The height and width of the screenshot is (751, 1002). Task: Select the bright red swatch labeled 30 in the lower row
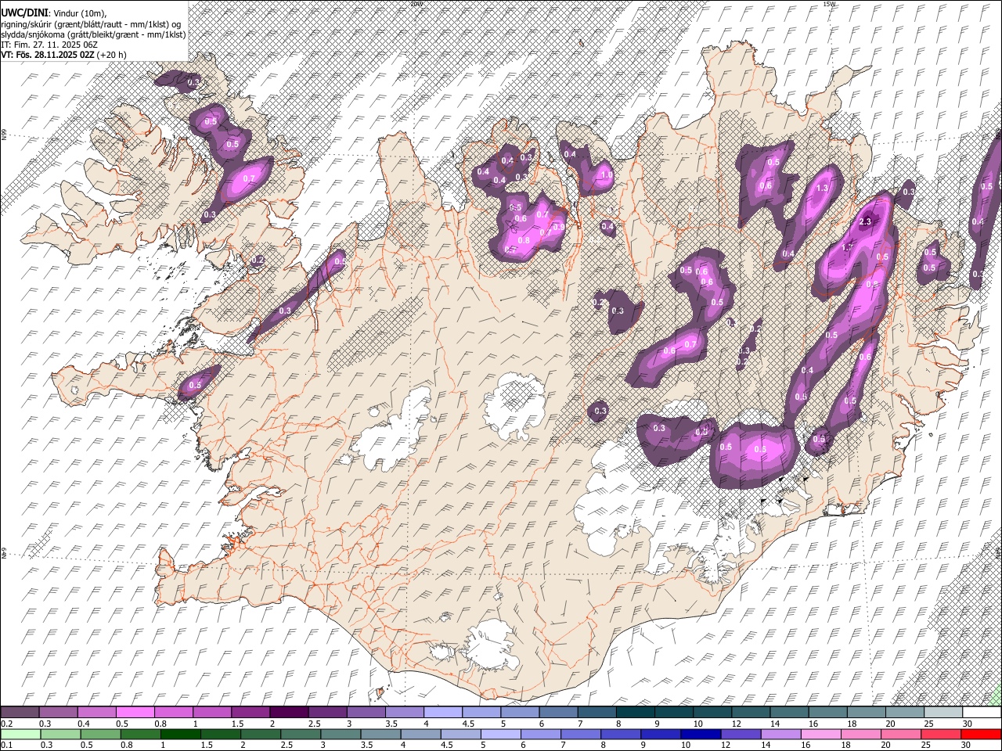click(981, 734)
